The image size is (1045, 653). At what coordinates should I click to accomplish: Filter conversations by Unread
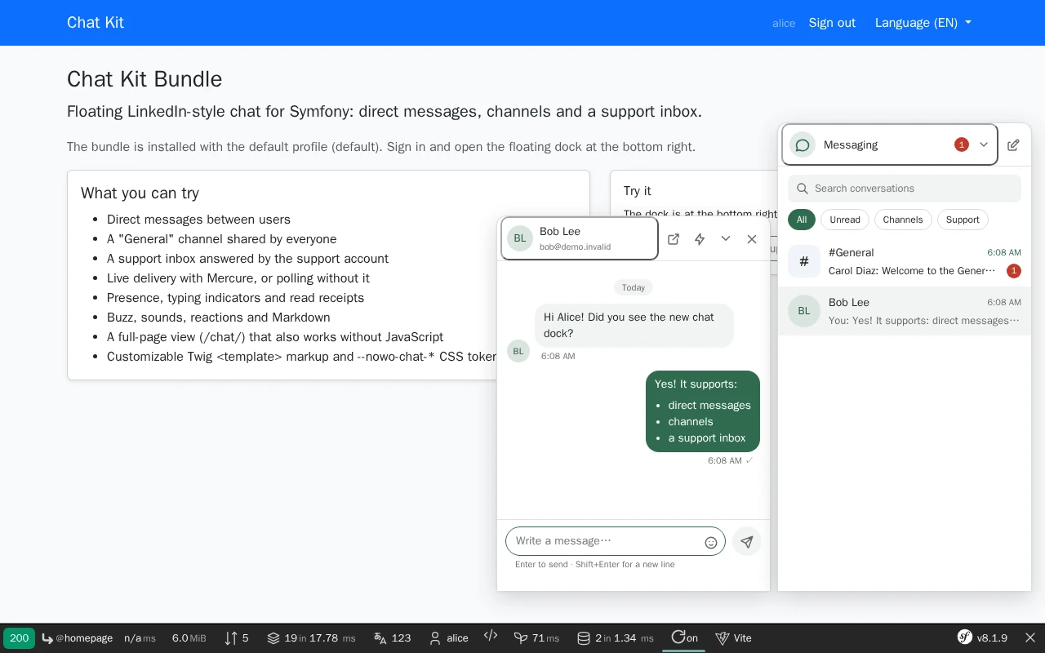pos(845,220)
